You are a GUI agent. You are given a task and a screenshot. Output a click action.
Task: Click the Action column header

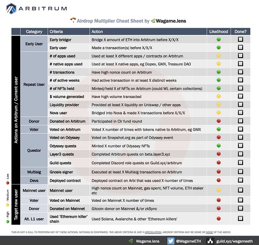(148, 32)
